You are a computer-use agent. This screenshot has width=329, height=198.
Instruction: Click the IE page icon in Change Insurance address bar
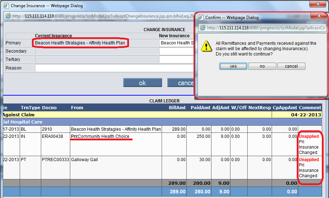tap(8, 16)
